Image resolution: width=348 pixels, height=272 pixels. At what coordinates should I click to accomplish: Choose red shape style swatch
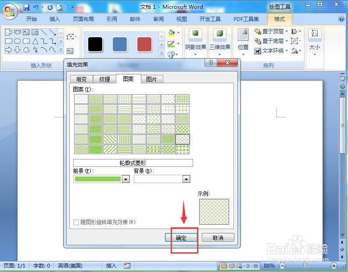[x=144, y=45]
